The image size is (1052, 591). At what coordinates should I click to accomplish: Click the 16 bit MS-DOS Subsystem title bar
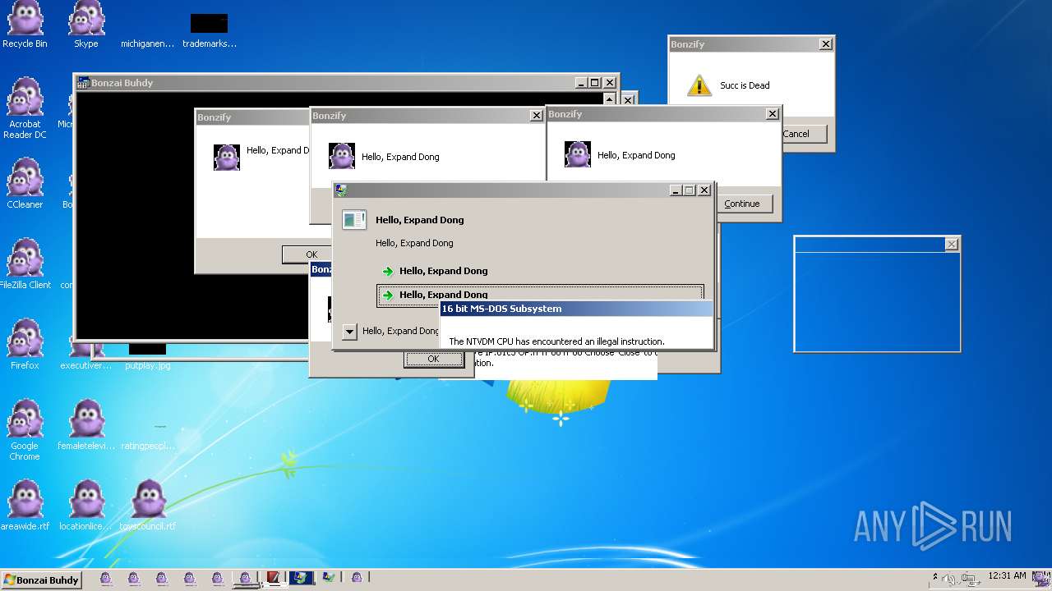[x=576, y=309]
